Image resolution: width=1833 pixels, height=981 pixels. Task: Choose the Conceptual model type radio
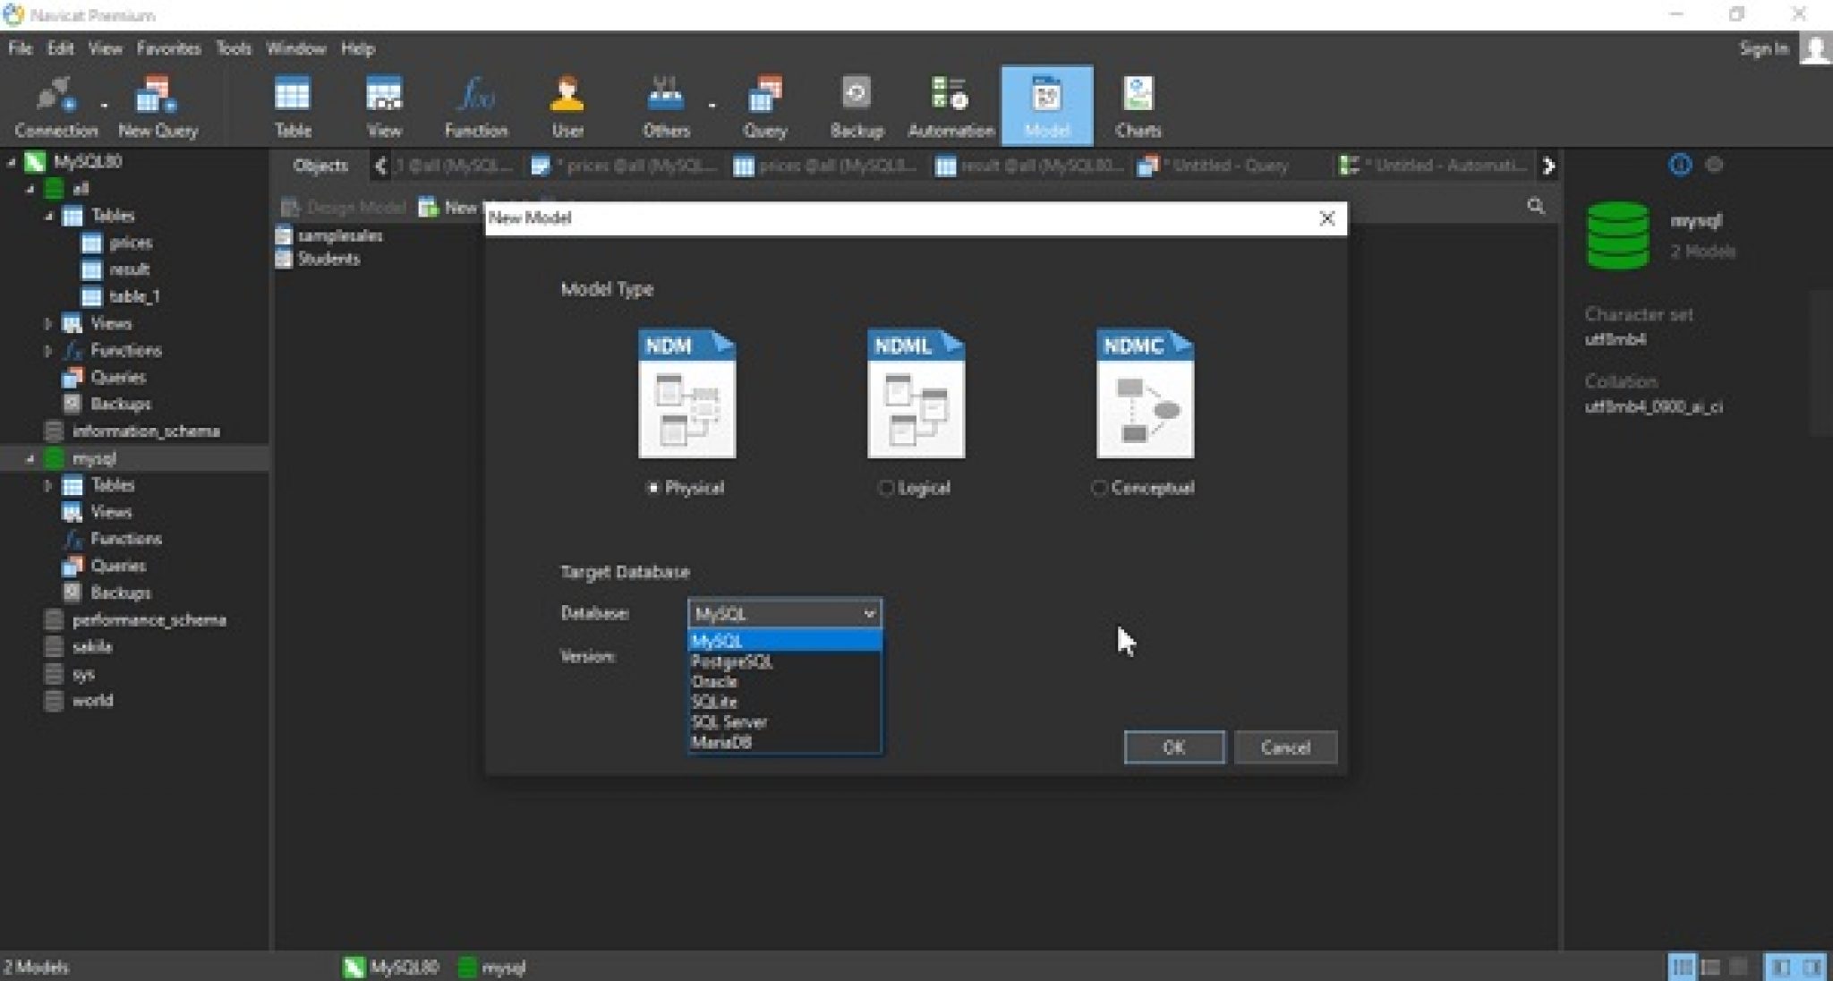1099,488
